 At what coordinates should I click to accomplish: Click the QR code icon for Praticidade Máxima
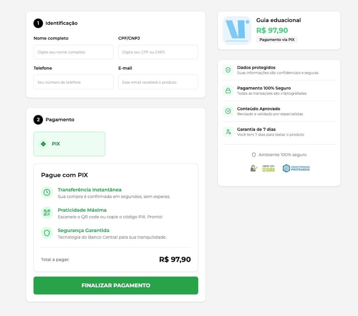pos(47,213)
